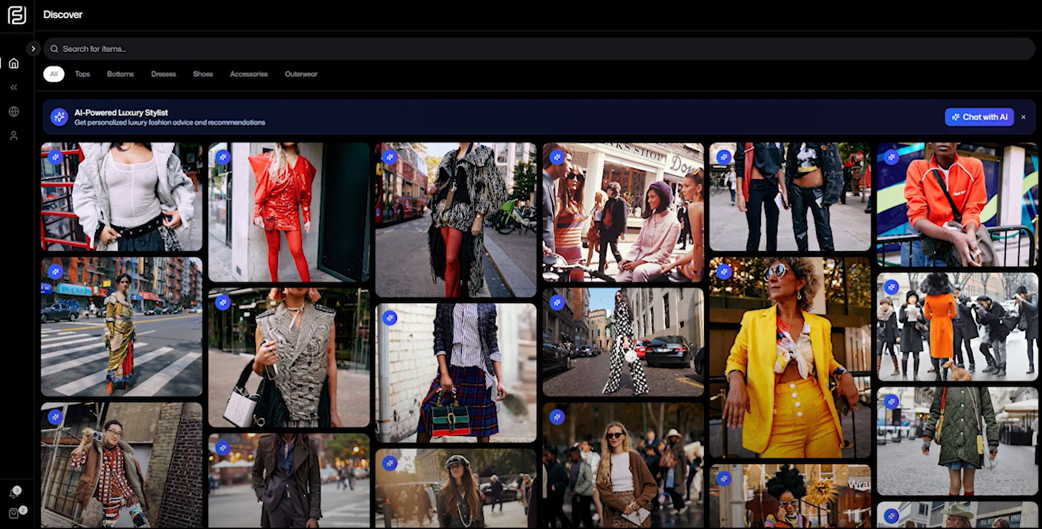The height and width of the screenshot is (529, 1042).
Task: Click AI sparkle badge on yellow suit photo
Action: pyautogui.click(x=724, y=272)
